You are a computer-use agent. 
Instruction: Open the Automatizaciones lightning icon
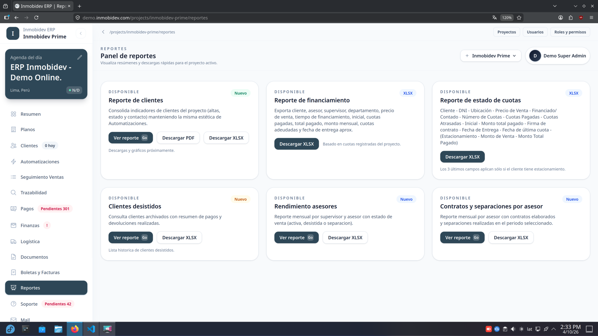(14, 161)
